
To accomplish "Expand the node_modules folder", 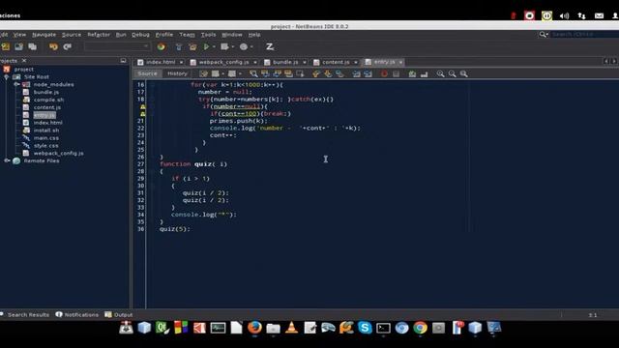I will tap(16, 84).
